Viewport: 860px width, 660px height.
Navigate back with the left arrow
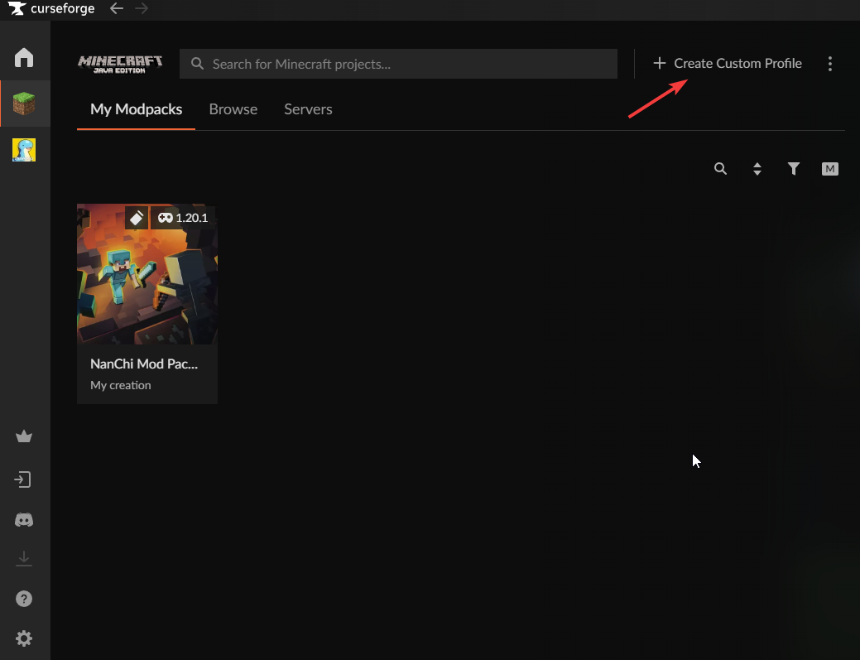(117, 9)
